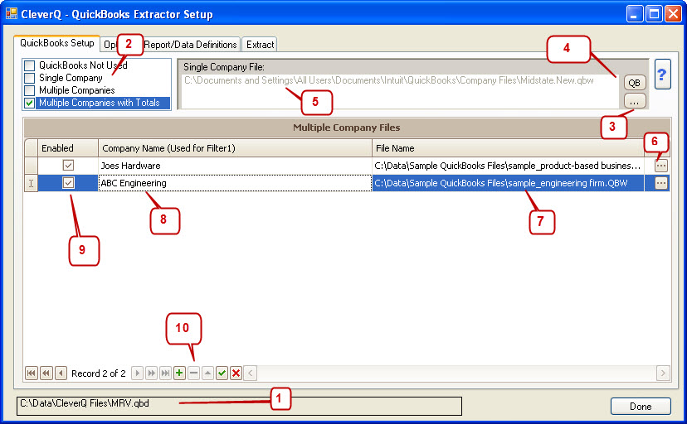Viewport: 687px width, 424px height.
Task: Cancel edits with the red X button
Action: click(236, 373)
